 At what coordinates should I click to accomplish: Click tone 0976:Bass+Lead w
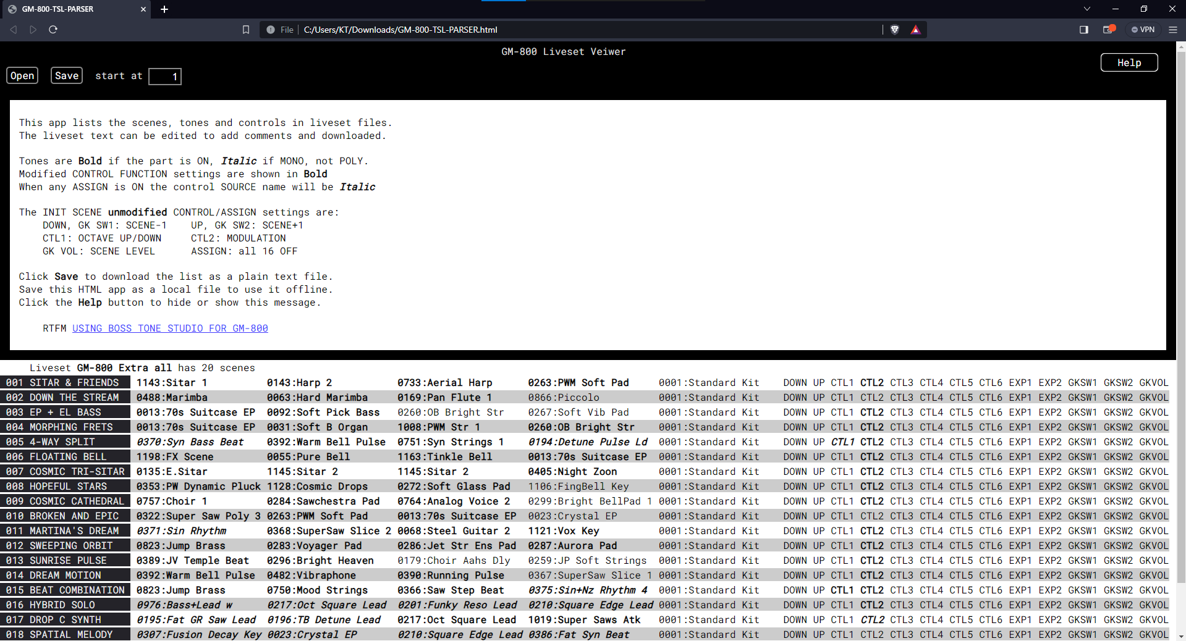184,605
